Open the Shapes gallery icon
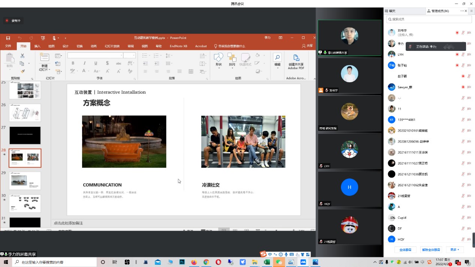475x267 pixels. tap(218, 58)
